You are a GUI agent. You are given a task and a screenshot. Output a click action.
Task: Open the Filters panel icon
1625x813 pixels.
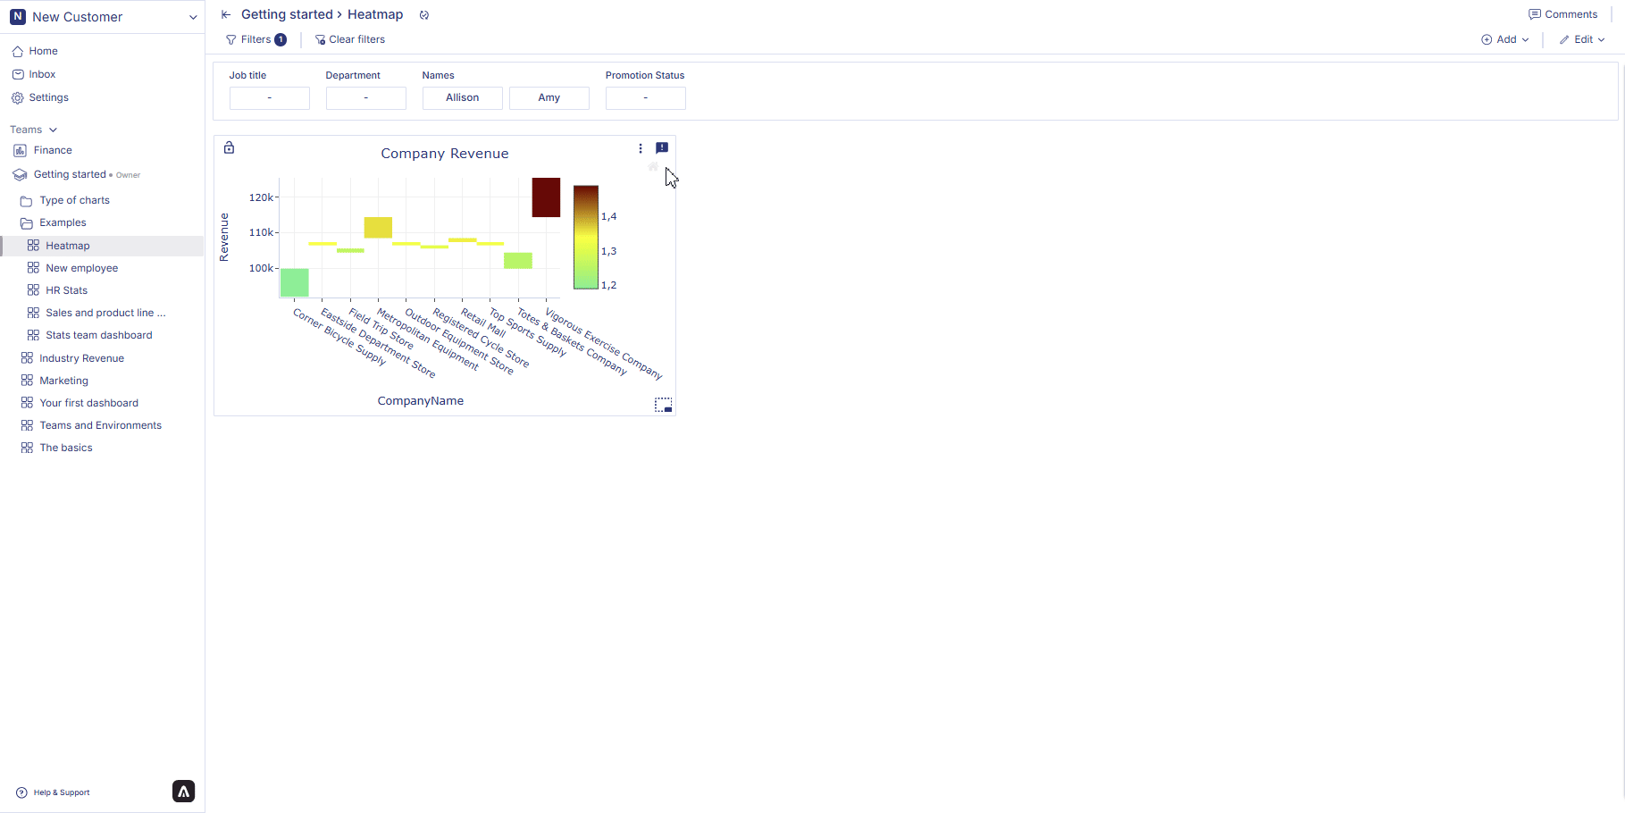232,39
